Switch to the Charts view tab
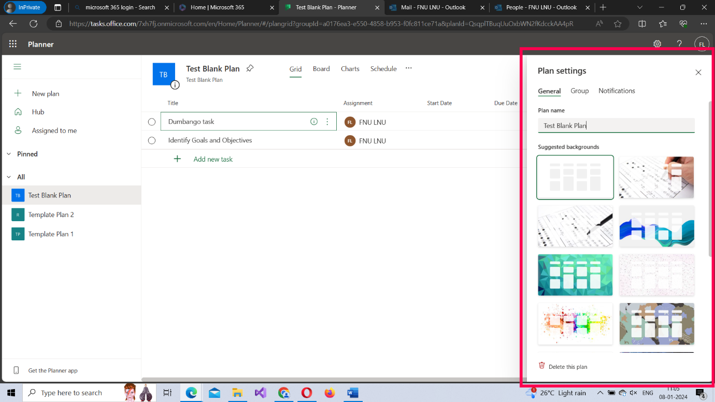 point(350,69)
